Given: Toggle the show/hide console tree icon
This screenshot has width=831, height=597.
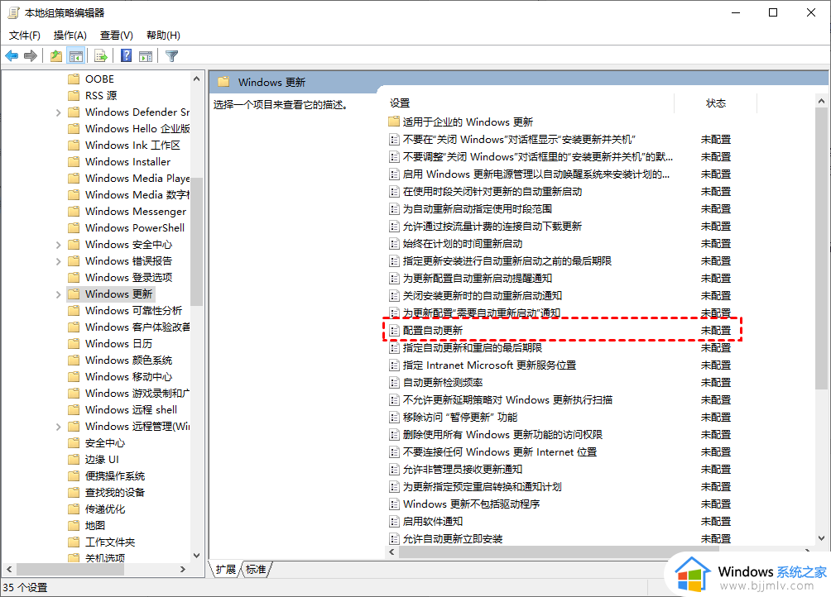Looking at the screenshot, I should pyautogui.click(x=76, y=55).
